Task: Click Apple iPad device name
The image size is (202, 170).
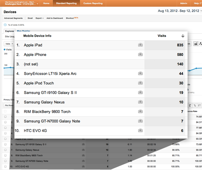Action: pyautogui.click(x=33, y=45)
